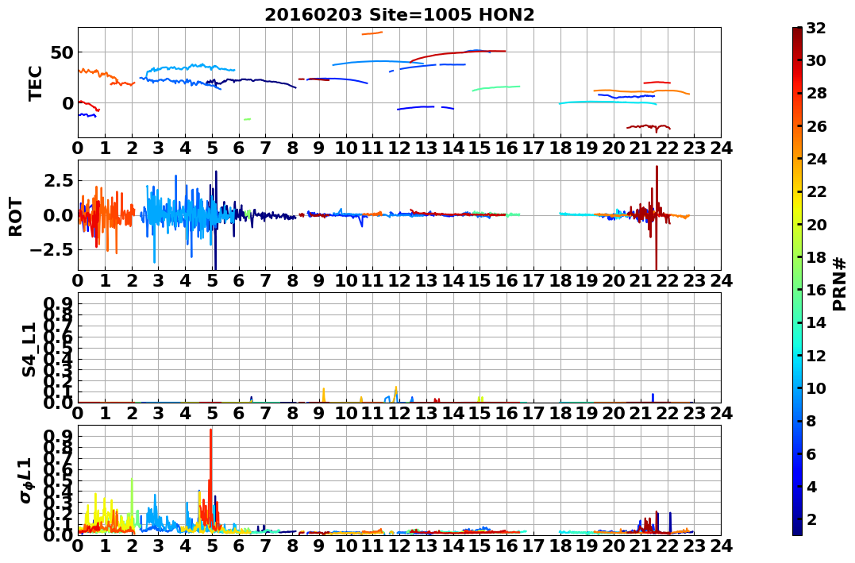Click the colorbar tick label '30'
Image resolution: width=855 pixels, height=563 pixels.
point(816,60)
